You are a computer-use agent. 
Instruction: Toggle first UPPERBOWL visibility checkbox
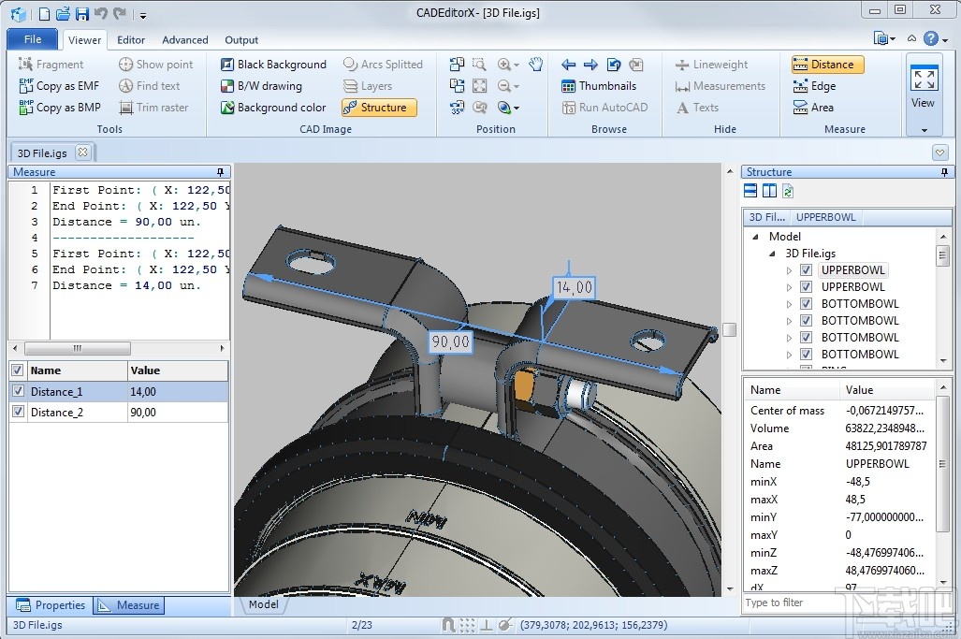pyautogui.click(x=806, y=270)
